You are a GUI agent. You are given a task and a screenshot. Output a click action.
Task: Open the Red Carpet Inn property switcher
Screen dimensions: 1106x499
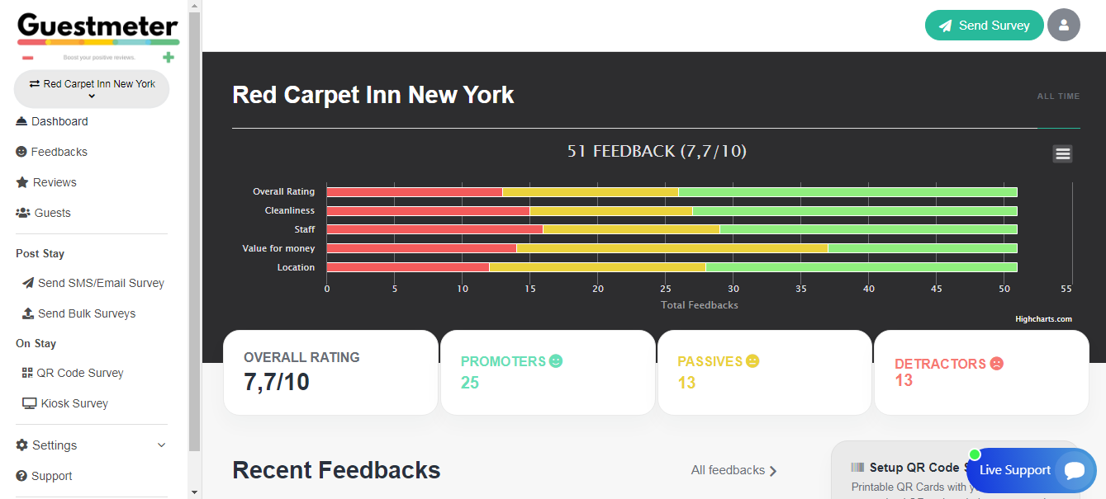coord(92,89)
